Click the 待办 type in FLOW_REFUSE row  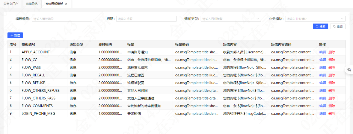point(73,83)
